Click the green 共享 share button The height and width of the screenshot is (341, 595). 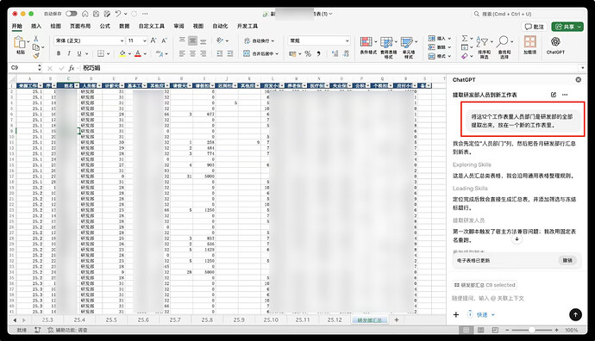[x=567, y=27]
